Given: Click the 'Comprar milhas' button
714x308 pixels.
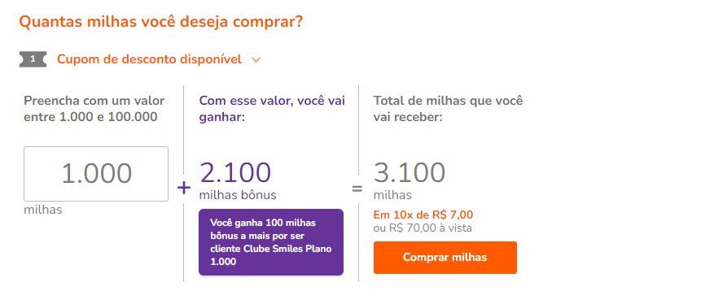Looking at the screenshot, I should (x=445, y=258).
